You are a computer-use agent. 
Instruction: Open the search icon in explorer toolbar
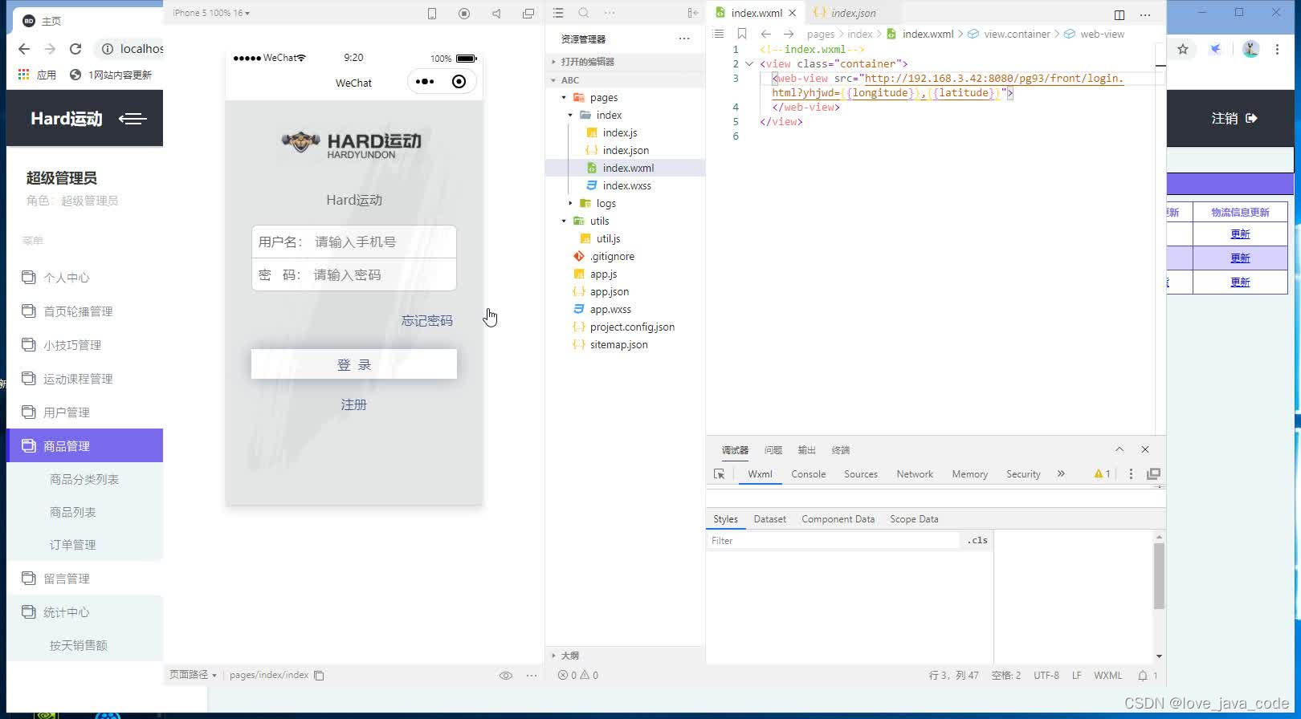click(584, 13)
